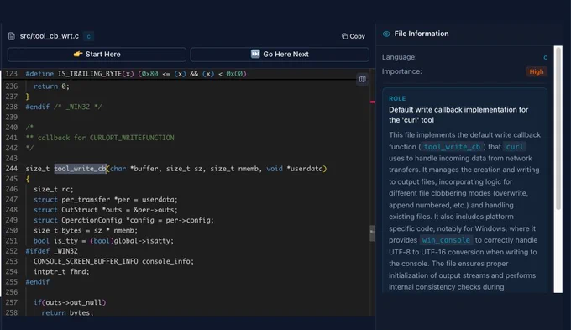
Task: Click CONSOLE_SCREEN_BUFFER_INFO console_info line
Action: (113, 261)
